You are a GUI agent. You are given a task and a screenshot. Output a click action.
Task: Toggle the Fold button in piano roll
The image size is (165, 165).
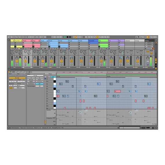[47, 77]
